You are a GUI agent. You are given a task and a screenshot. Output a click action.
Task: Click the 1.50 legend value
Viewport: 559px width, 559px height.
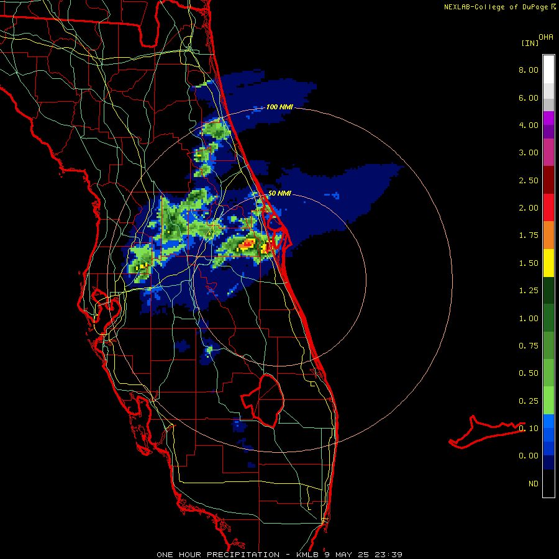point(529,263)
